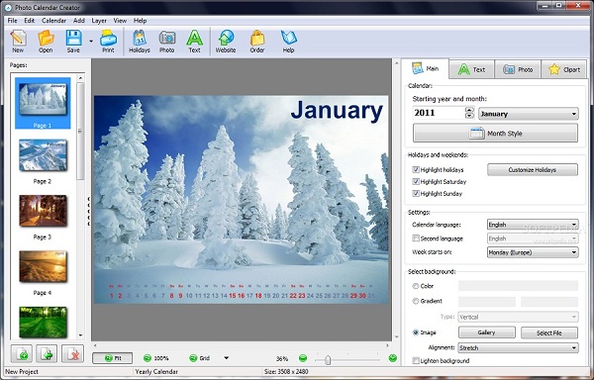Visit the Website toolbar icon
594x380 pixels.
pos(226,42)
